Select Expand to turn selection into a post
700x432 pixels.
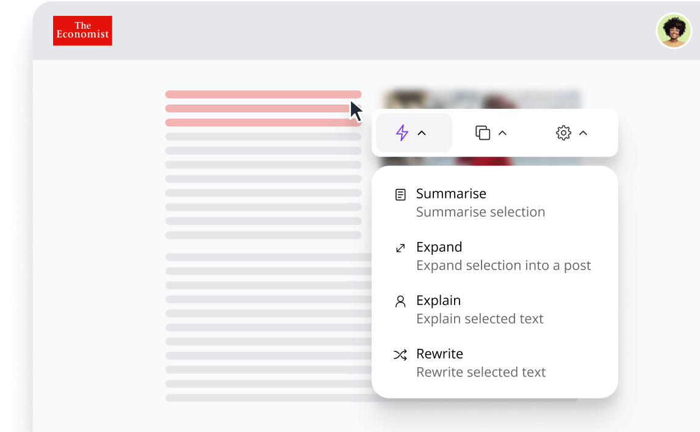439,247
